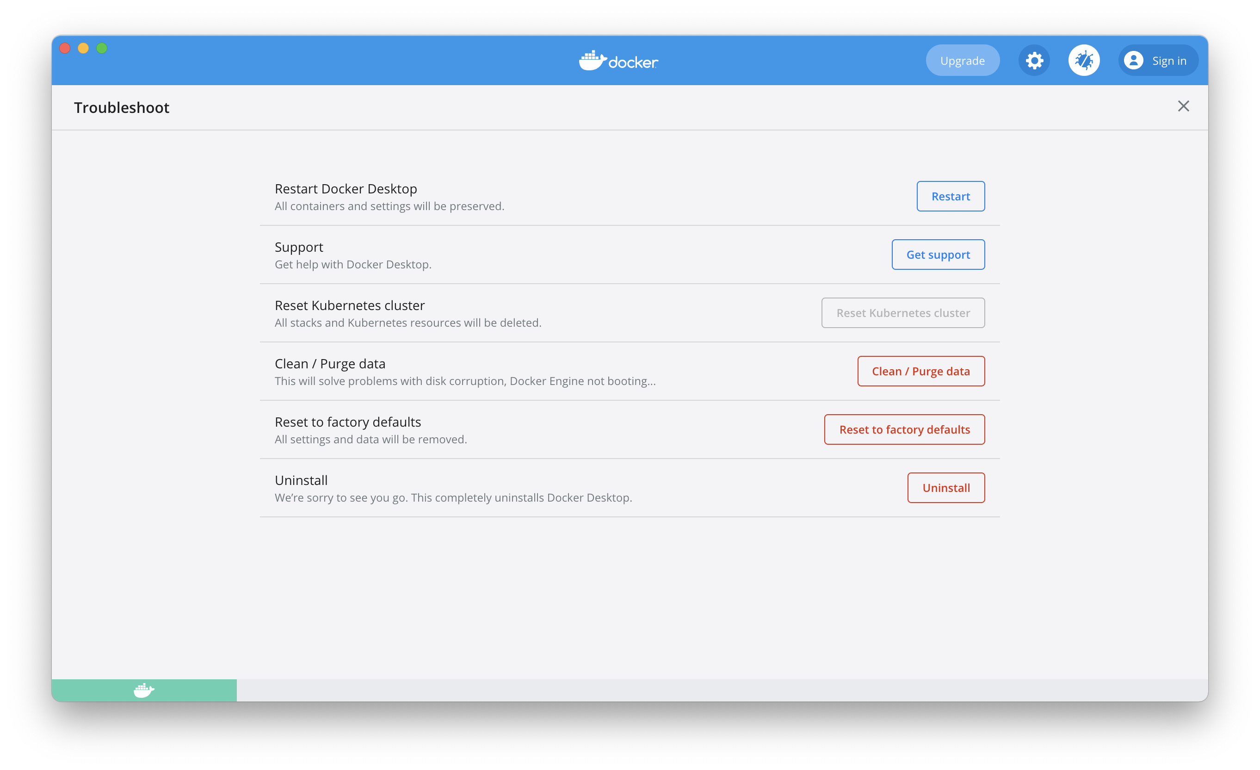Click the Troubleshoot heading text
The image size is (1260, 770).
122,107
